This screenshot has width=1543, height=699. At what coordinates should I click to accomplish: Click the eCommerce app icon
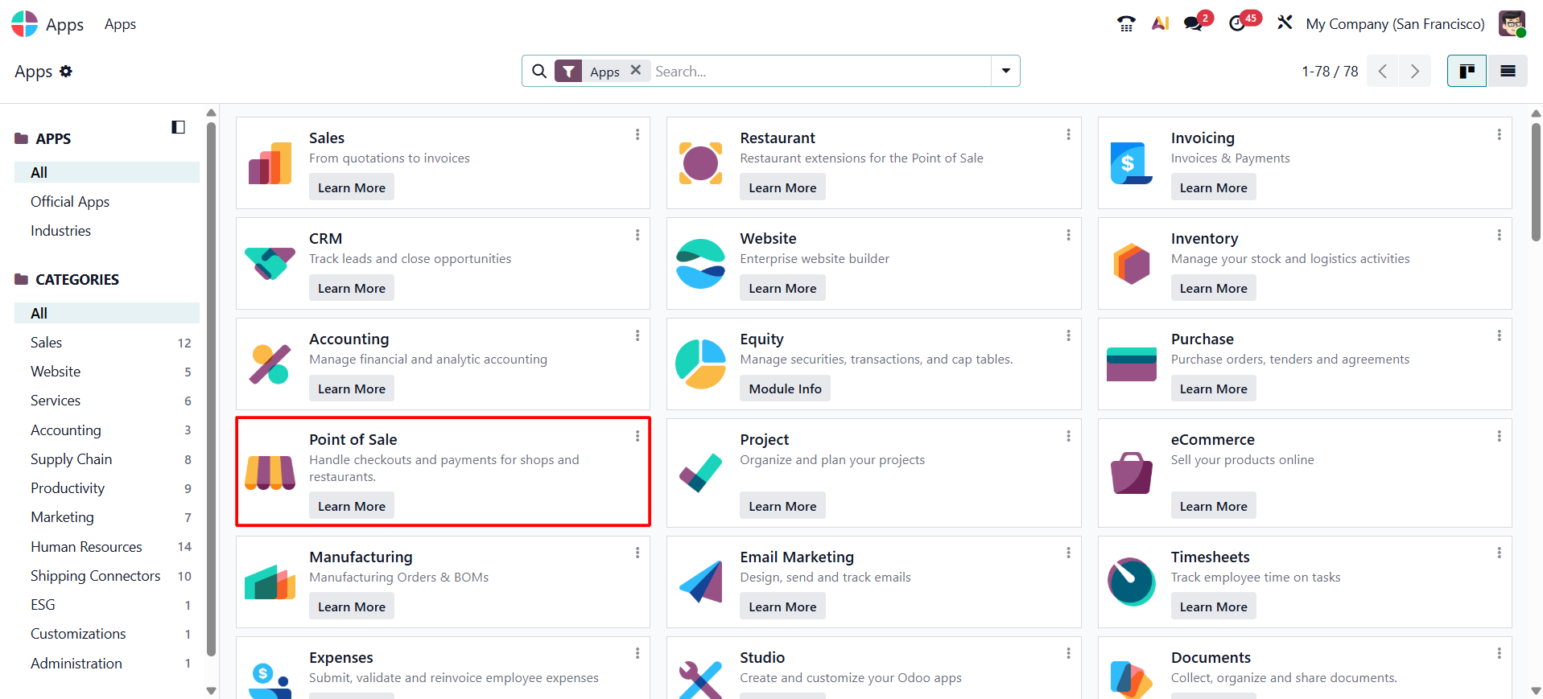coord(1132,473)
